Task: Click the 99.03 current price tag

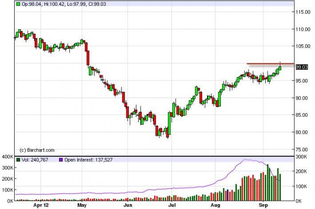Action: point(302,67)
